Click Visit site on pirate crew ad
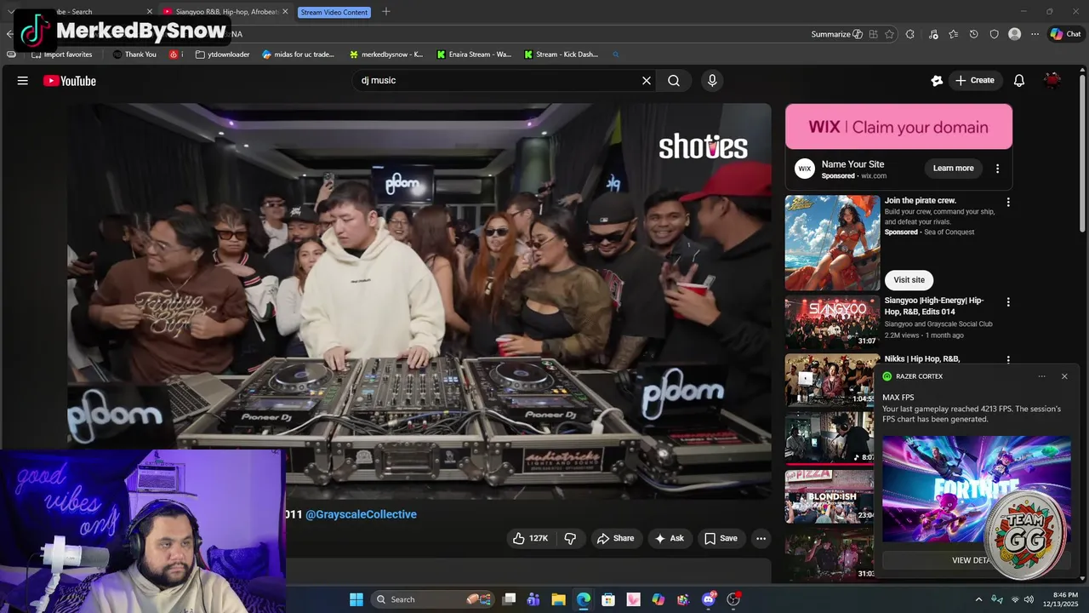The height and width of the screenshot is (613, 1089). pyautogui.click(x=909, y=280)
